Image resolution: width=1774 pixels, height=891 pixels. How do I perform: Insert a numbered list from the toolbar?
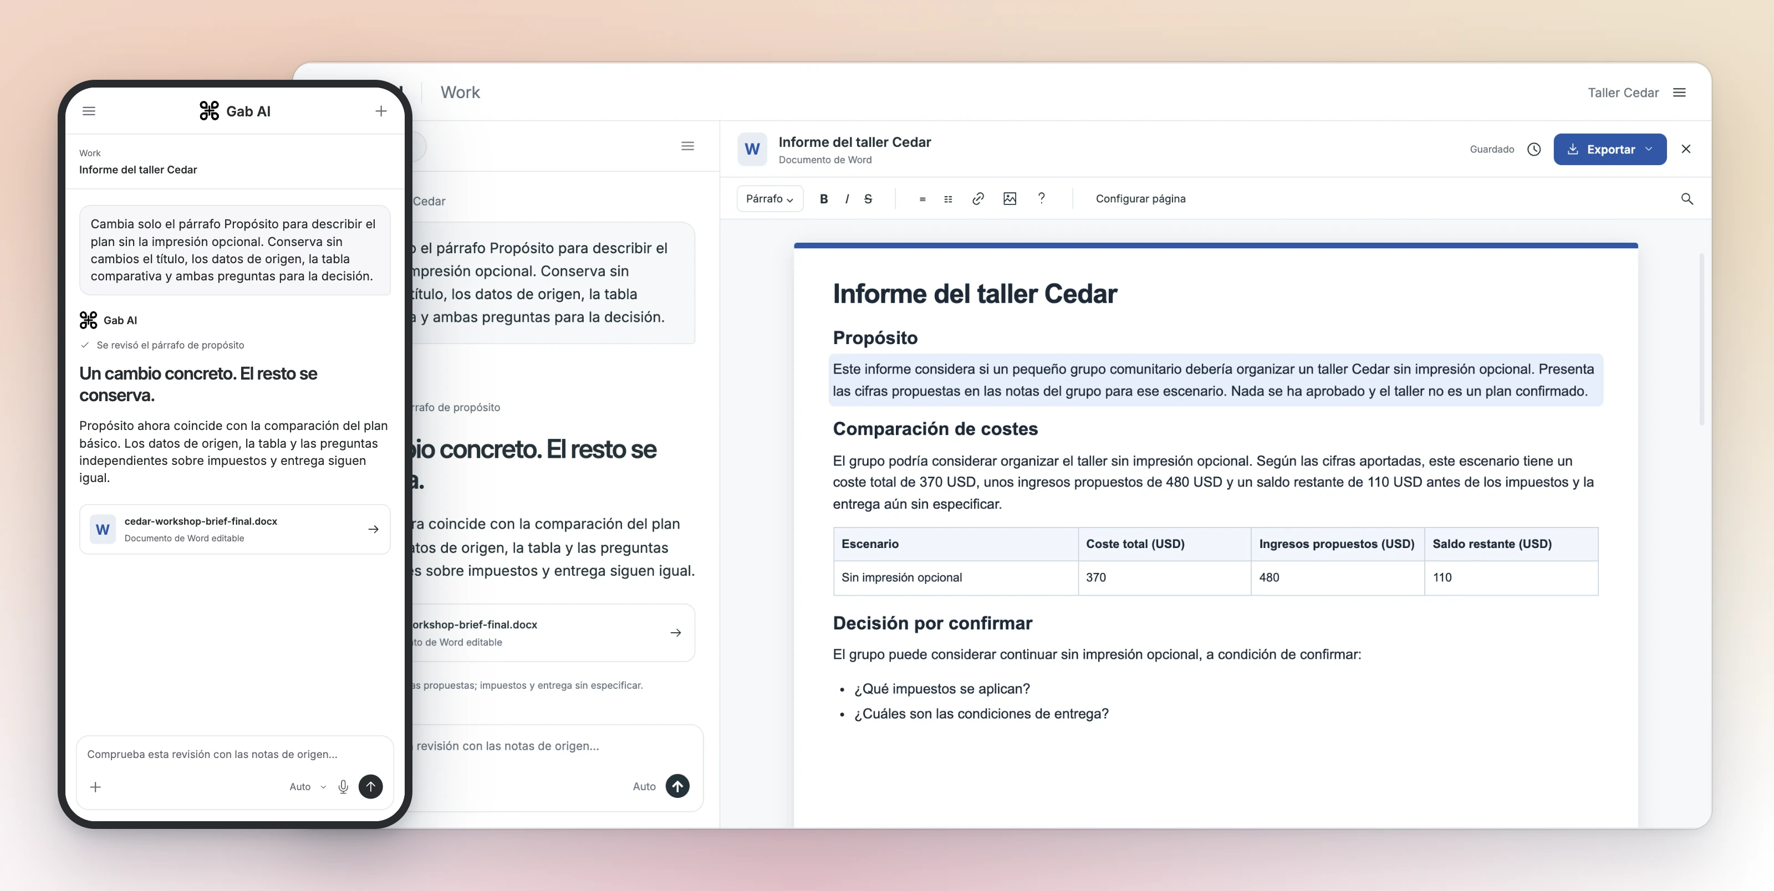[949, 199]
